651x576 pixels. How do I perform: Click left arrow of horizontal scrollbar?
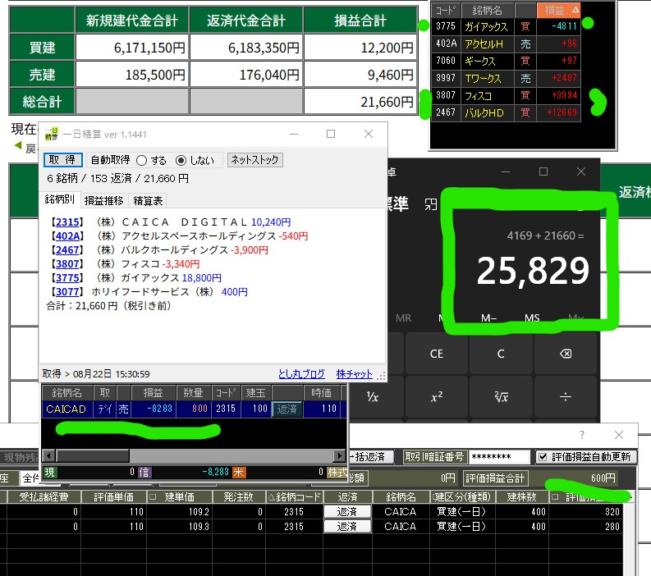click(48, 455)
